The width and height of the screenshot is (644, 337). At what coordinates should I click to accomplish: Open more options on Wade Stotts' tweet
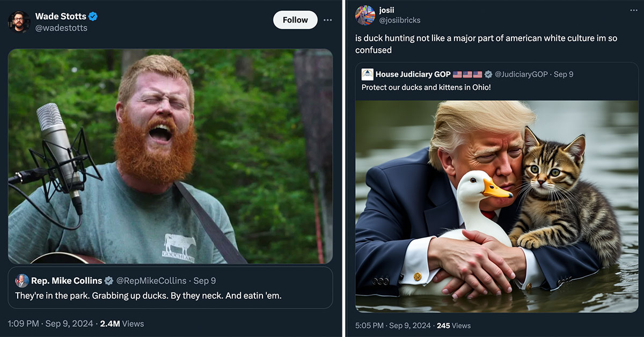(328, 19)
